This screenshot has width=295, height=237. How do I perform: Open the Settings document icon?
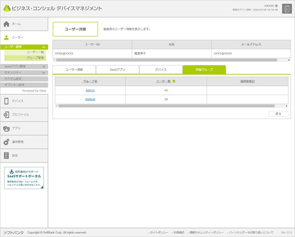tap(6, 156)
